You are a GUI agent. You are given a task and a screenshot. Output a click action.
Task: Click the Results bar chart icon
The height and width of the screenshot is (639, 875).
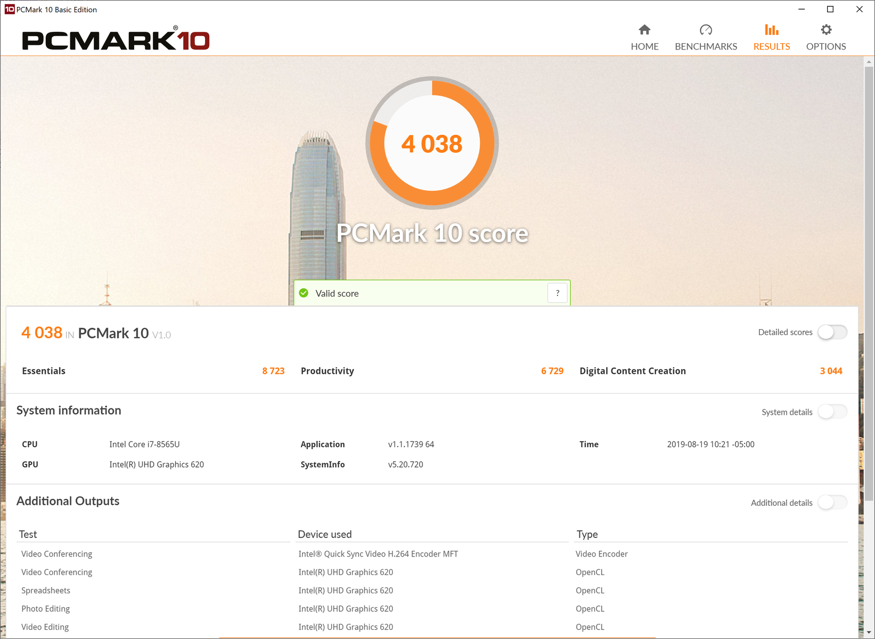pos(772,30)
